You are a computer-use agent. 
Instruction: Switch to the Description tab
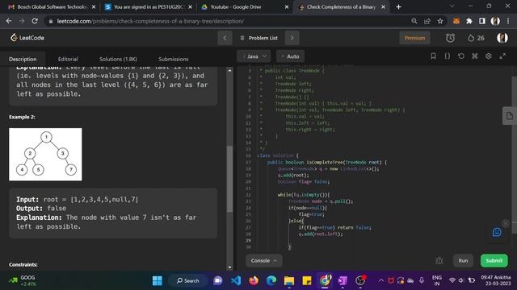tap(23, 59)
